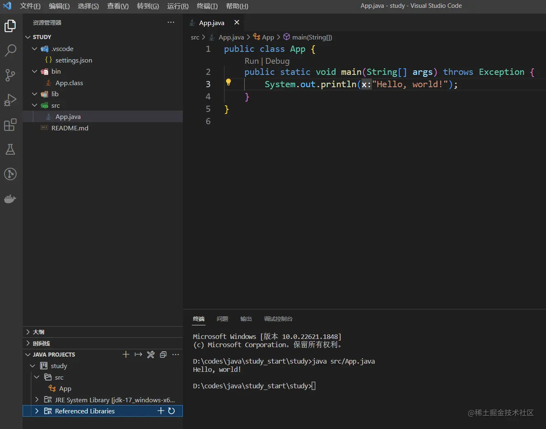Screen dimensions: 546x429
Task: Expand the JRE System Library node
Action: pyautogui.click(x=37, y=400)
